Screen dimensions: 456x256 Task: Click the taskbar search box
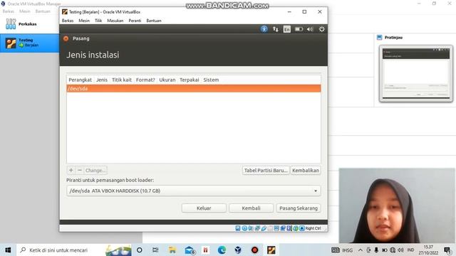click(x=74, y=250)
